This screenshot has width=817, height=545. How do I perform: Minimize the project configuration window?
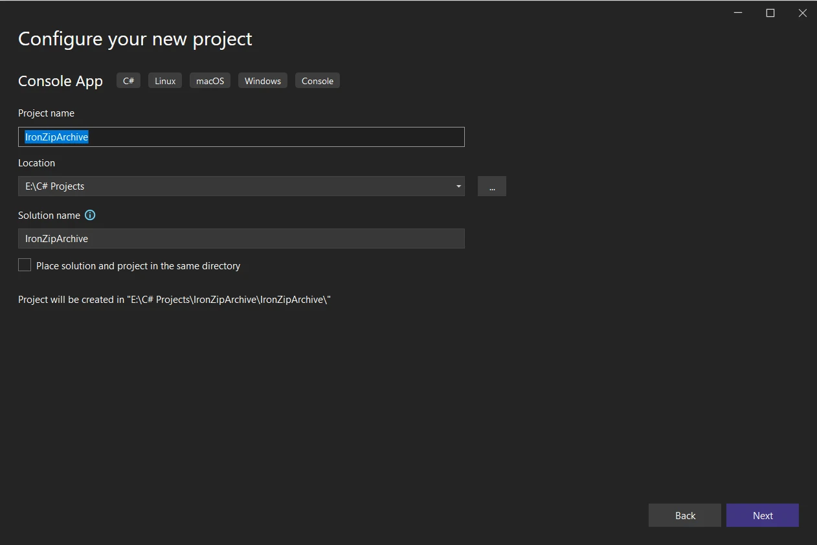point(738,13)
